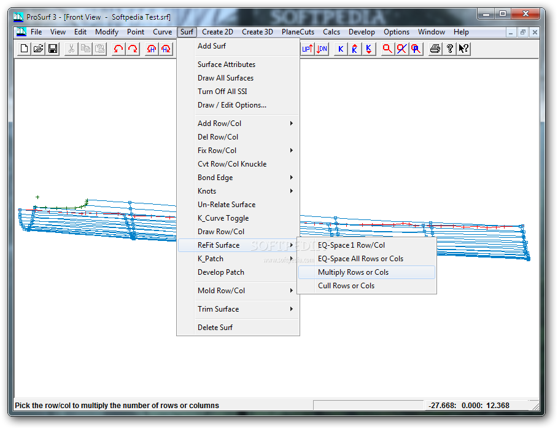
Task: Choose Add Surf from the Surf menu
Action: [238, 46]
